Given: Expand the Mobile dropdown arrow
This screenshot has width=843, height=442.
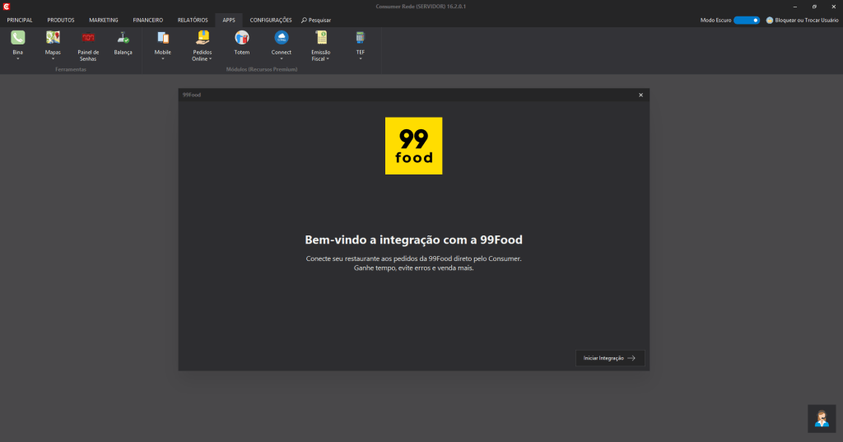Looking at the screenshot, I should pos(162,58).
